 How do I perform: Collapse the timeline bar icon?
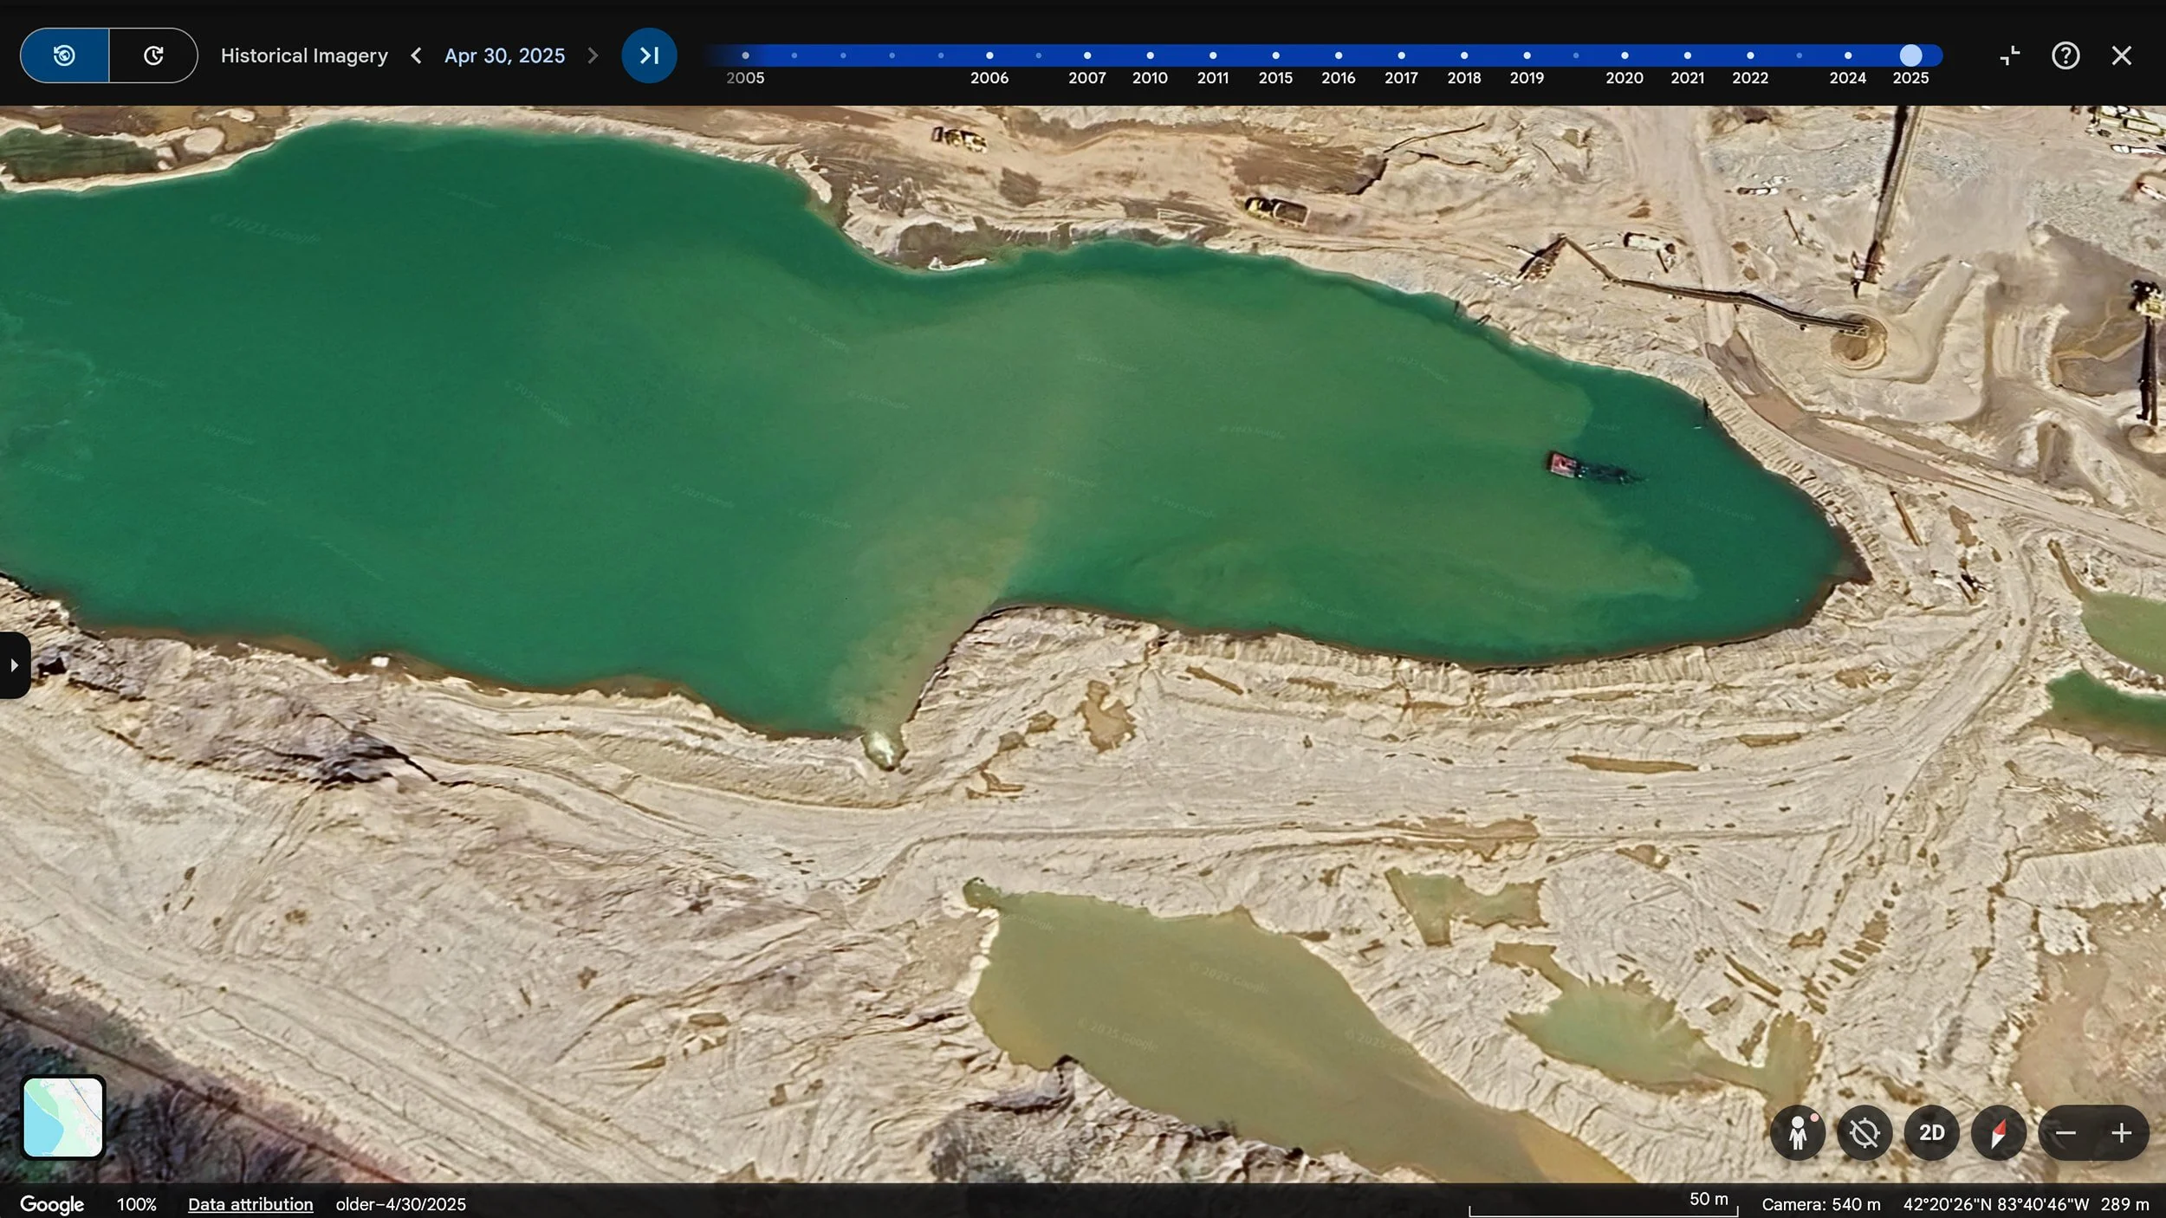pyautogui.click(x=2009, y=55)
